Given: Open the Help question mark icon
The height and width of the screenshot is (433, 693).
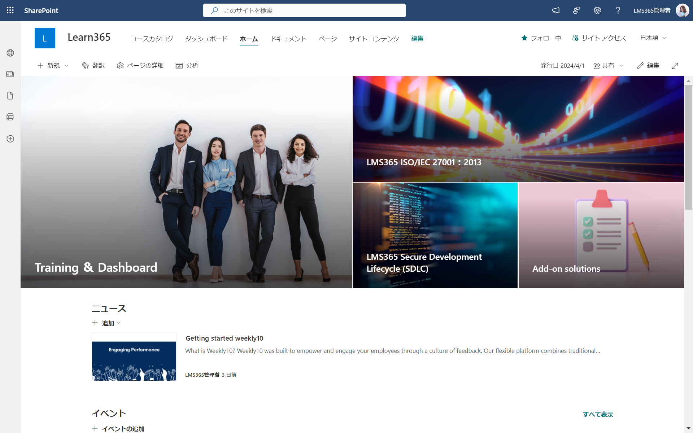Looking at the screenshot, I should pos(618,10).
